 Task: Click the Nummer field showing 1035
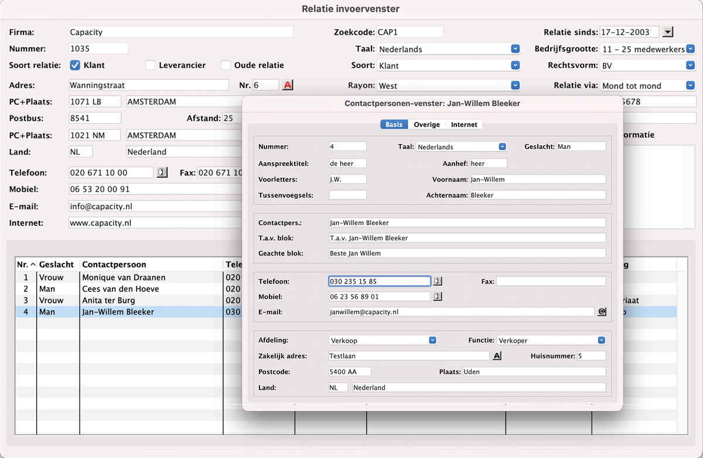(98, 49)
